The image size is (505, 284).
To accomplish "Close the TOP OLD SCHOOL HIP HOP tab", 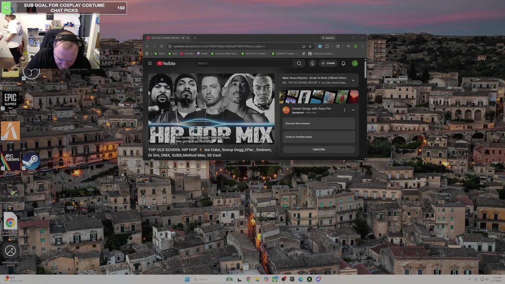I will click(x=188, y=38).
